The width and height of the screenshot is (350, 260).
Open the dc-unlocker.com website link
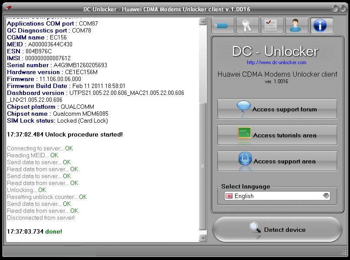coord(277,62)
